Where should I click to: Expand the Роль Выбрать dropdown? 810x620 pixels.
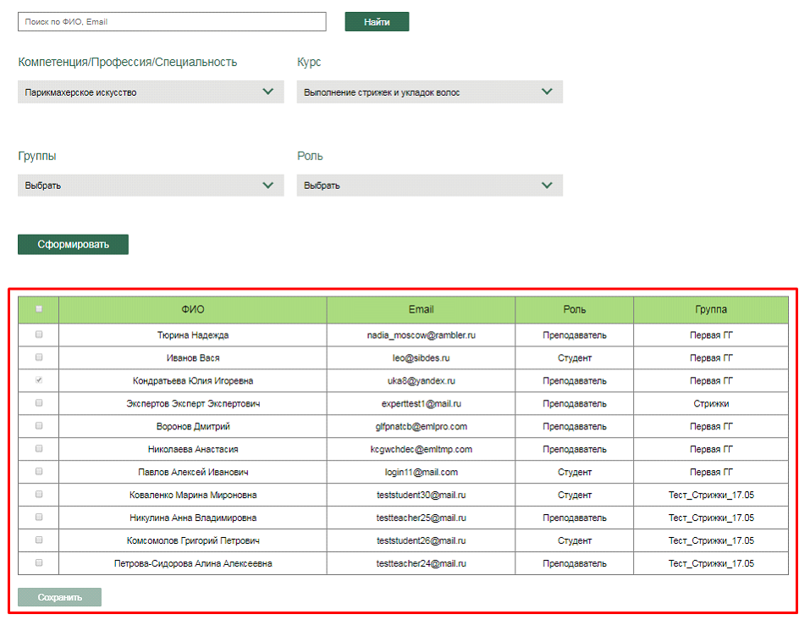pos(429,185)
